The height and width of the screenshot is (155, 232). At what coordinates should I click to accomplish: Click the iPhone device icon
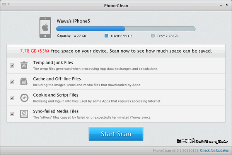pyautogui.click(x=45, y=27)
